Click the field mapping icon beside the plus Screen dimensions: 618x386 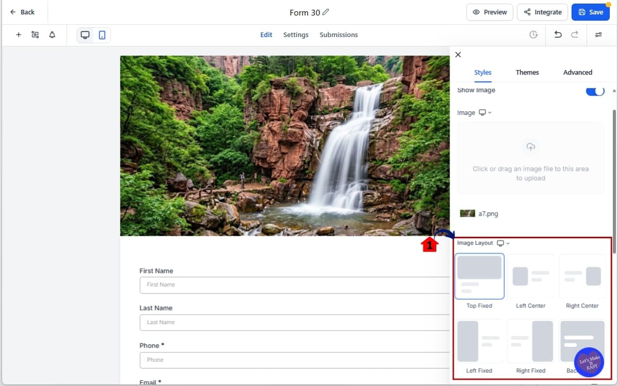click(x=35, y=34)
